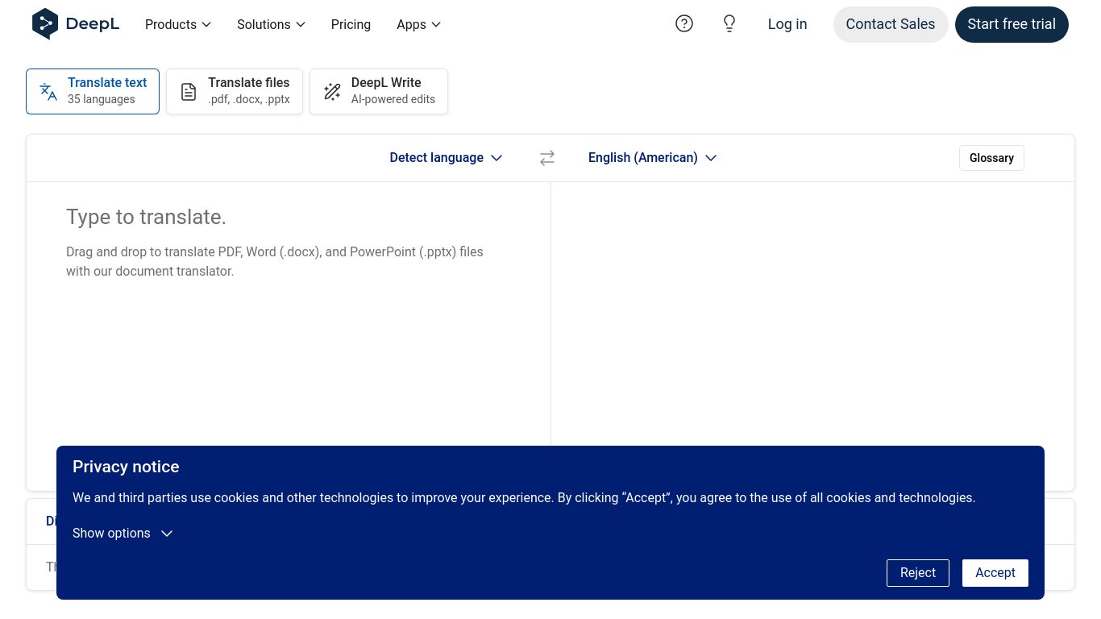Image resolution: width=1101 pixels, height=619 pixels.
Task: Open the Solutions menu
Action: (272, 25)
